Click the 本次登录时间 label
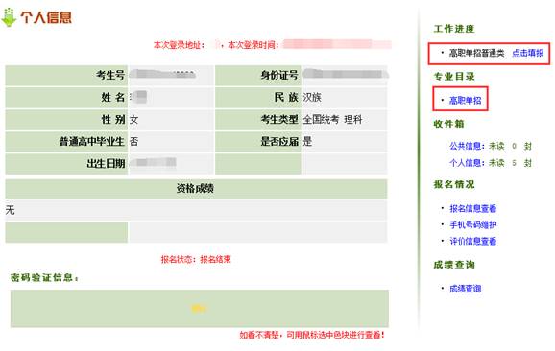The height and width of the screenshot is (351, 555). pyautogui.click(x=253, y=45)
